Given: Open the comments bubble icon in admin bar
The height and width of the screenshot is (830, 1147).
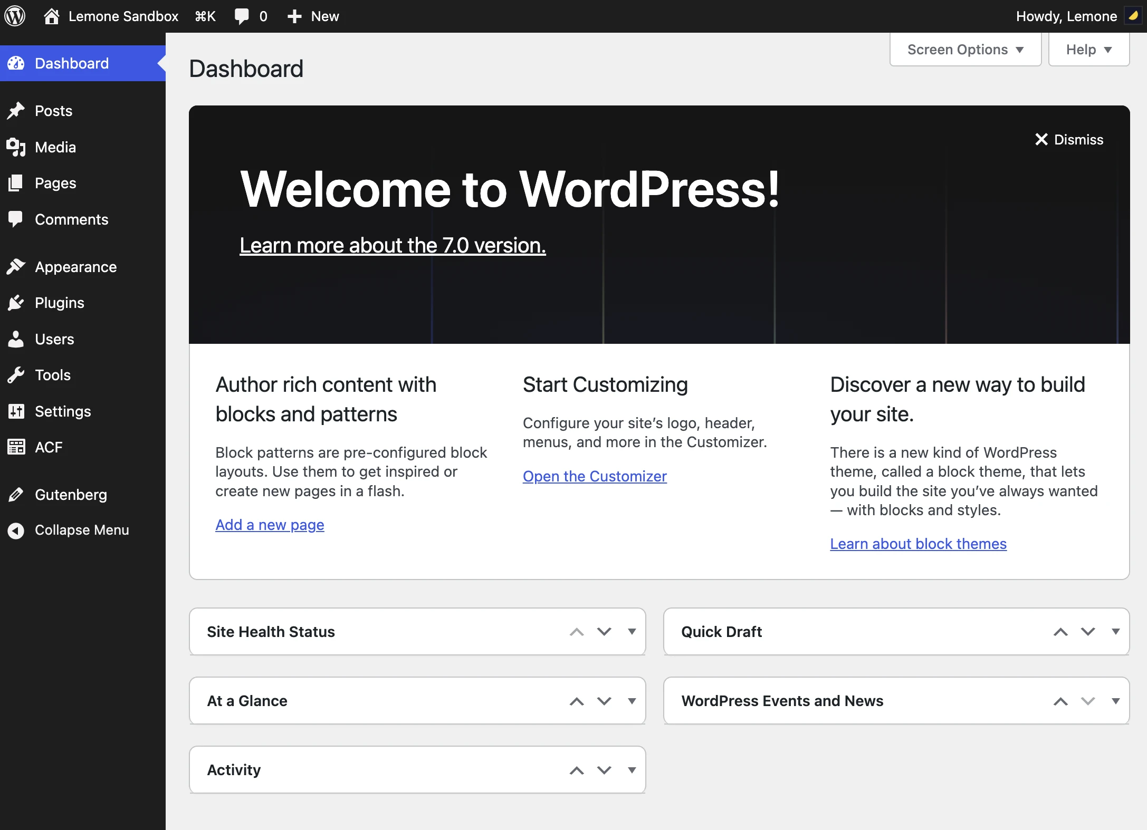Looking at the screenshot, I should click(x=242, y=16).
